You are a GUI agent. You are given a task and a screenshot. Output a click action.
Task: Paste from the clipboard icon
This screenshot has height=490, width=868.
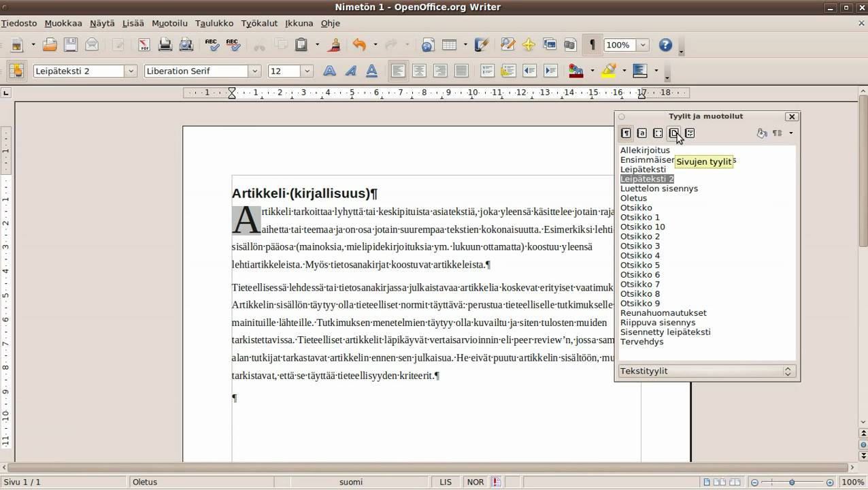point(301,45)
